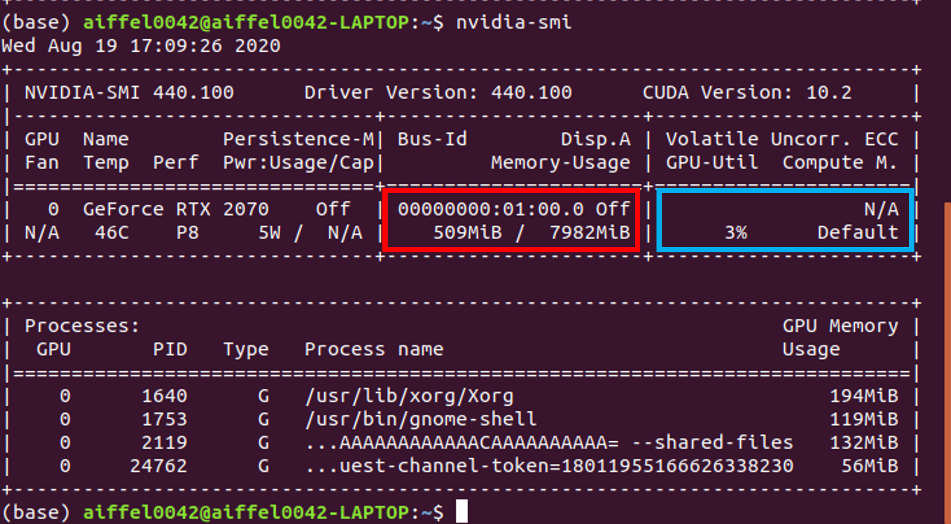Click the /usr/bin/gnome-shell process name

pyautogui.click(x=421, y=419)
